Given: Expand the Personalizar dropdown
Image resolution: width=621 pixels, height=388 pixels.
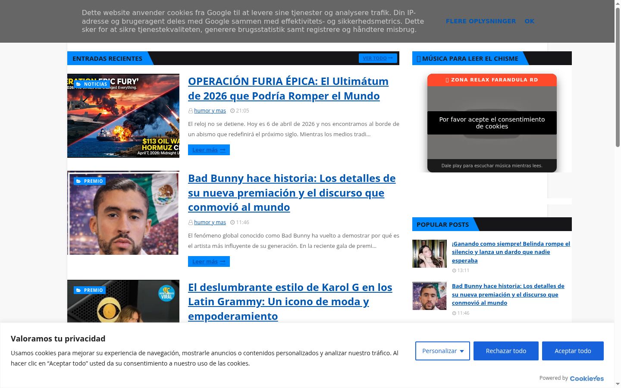Looking at the screenshot, I should (442, 351).
